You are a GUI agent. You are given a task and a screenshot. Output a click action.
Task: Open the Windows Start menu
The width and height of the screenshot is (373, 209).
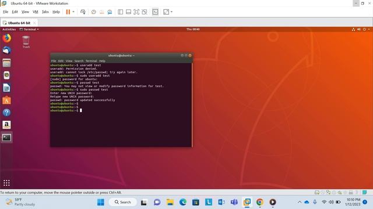point(101,202)
